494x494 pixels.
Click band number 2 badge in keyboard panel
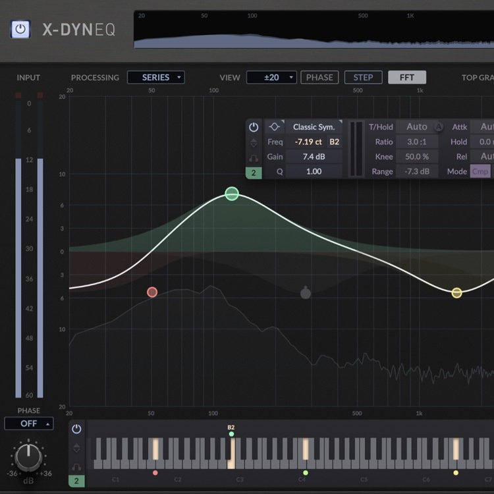[x=76, y=481]
